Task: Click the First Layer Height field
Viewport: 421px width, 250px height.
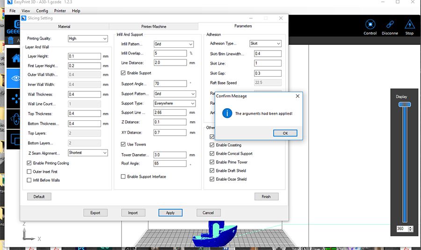Action: tap(84, 66)
